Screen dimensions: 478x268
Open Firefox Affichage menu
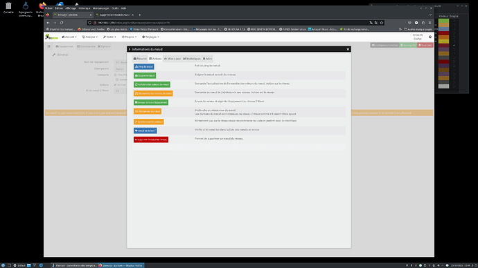[71, 8]
